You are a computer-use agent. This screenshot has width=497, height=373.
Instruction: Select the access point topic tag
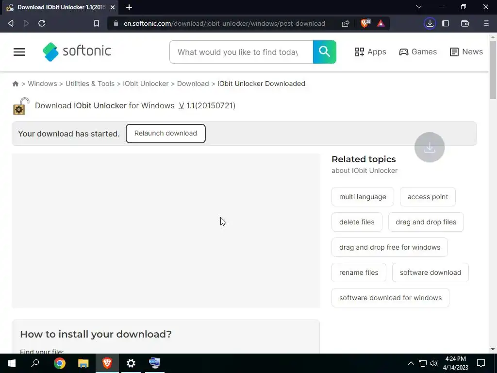tap(428, 197)
